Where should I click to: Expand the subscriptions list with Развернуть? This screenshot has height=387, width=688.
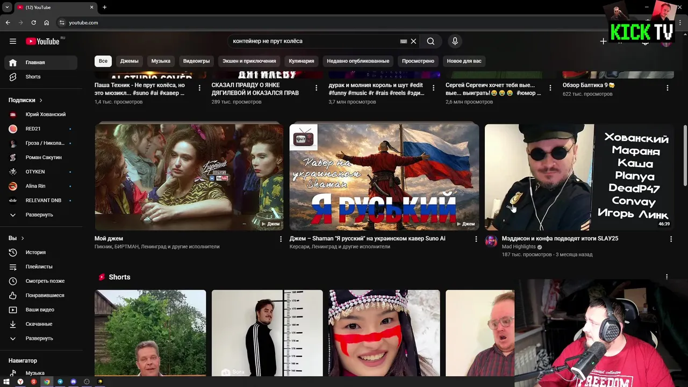pos(41,215)
